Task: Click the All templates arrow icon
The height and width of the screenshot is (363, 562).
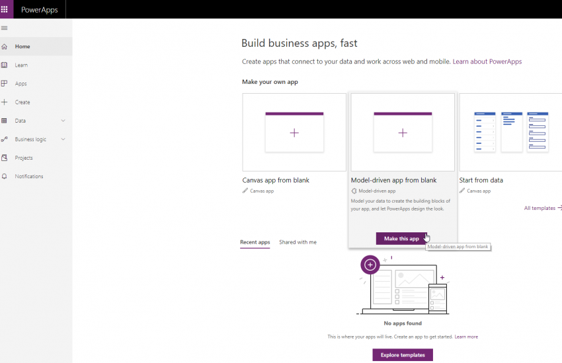Action: 560,208
